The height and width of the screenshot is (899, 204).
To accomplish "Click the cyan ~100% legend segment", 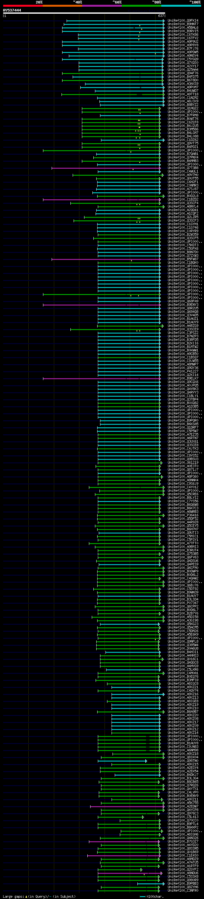I will pos(181,6).
